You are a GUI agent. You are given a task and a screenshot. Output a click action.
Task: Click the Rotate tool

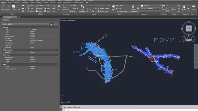pyautogui.click(x=39, y=6)
